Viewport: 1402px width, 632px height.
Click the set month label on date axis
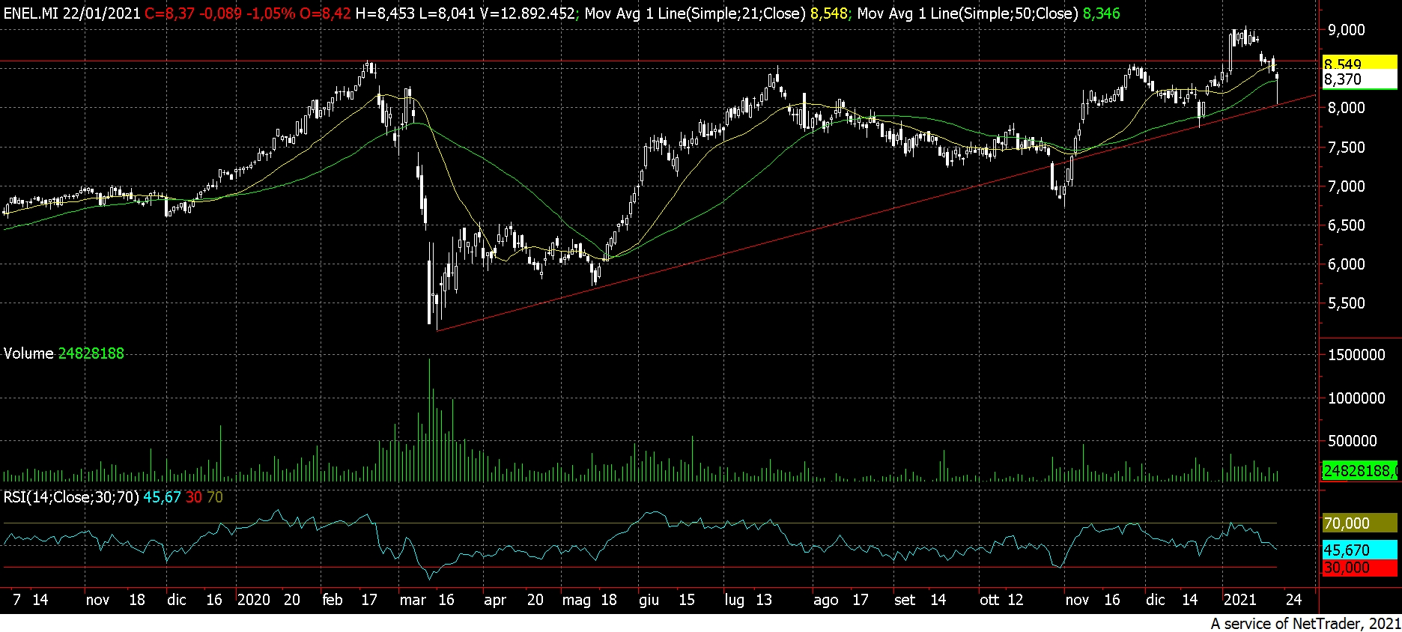click(905, 600)
